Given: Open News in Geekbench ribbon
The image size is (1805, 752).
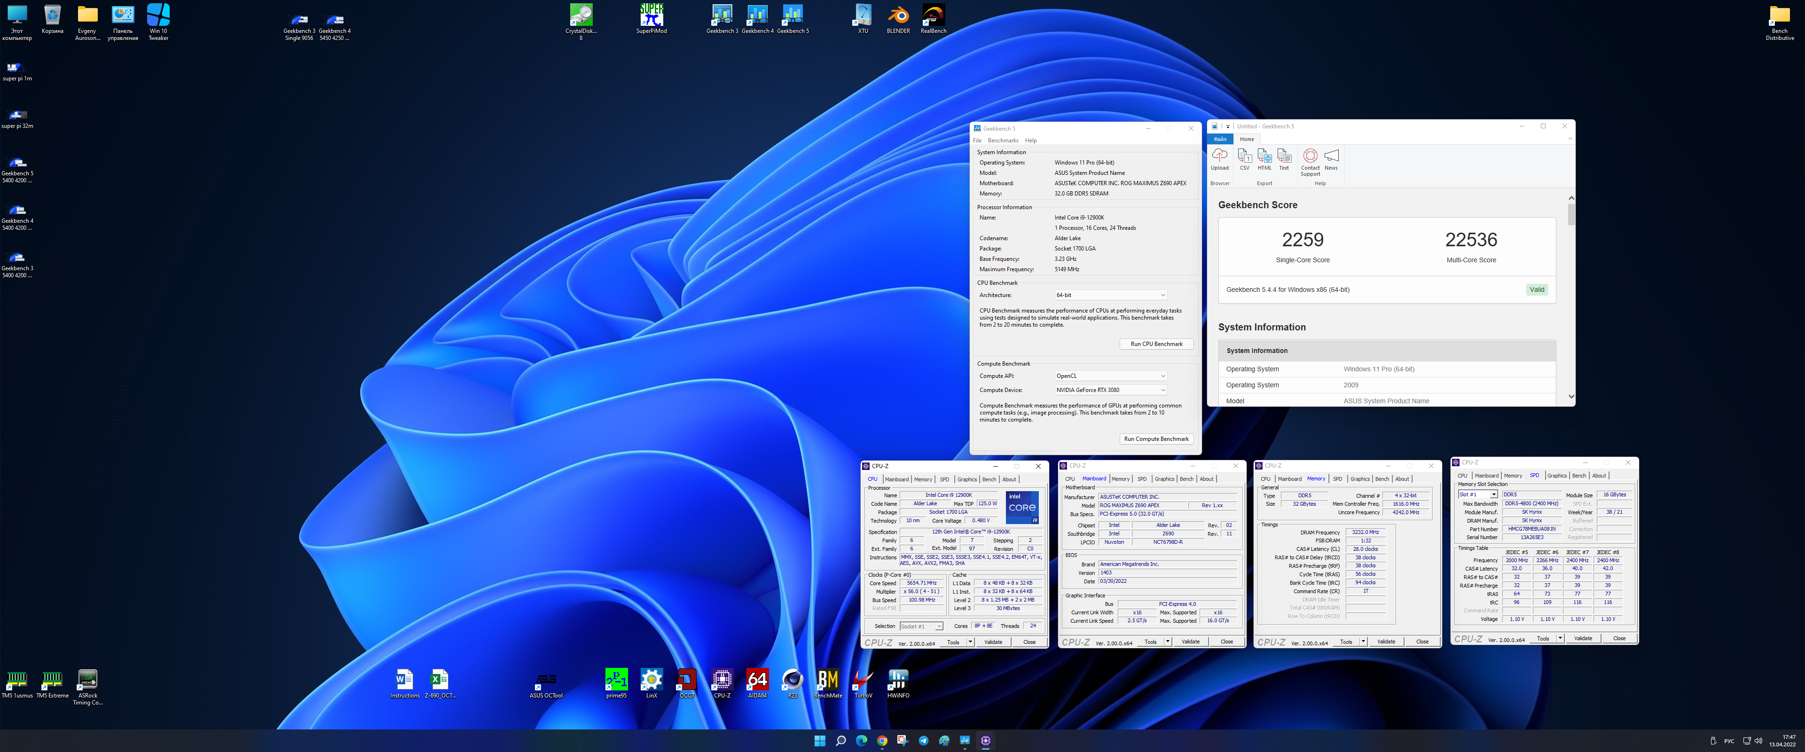Looking at the screenshot, I should (x=1331, y=160).
